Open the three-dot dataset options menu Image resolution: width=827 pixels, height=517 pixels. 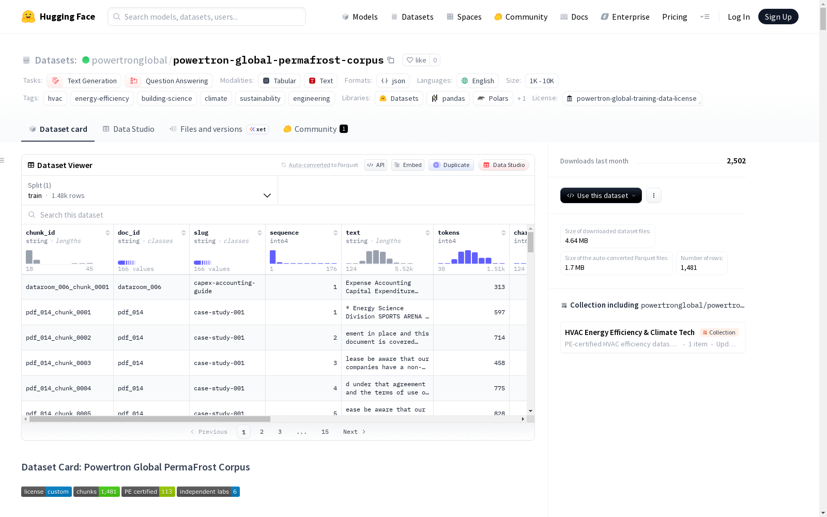[x=654, y=195]
